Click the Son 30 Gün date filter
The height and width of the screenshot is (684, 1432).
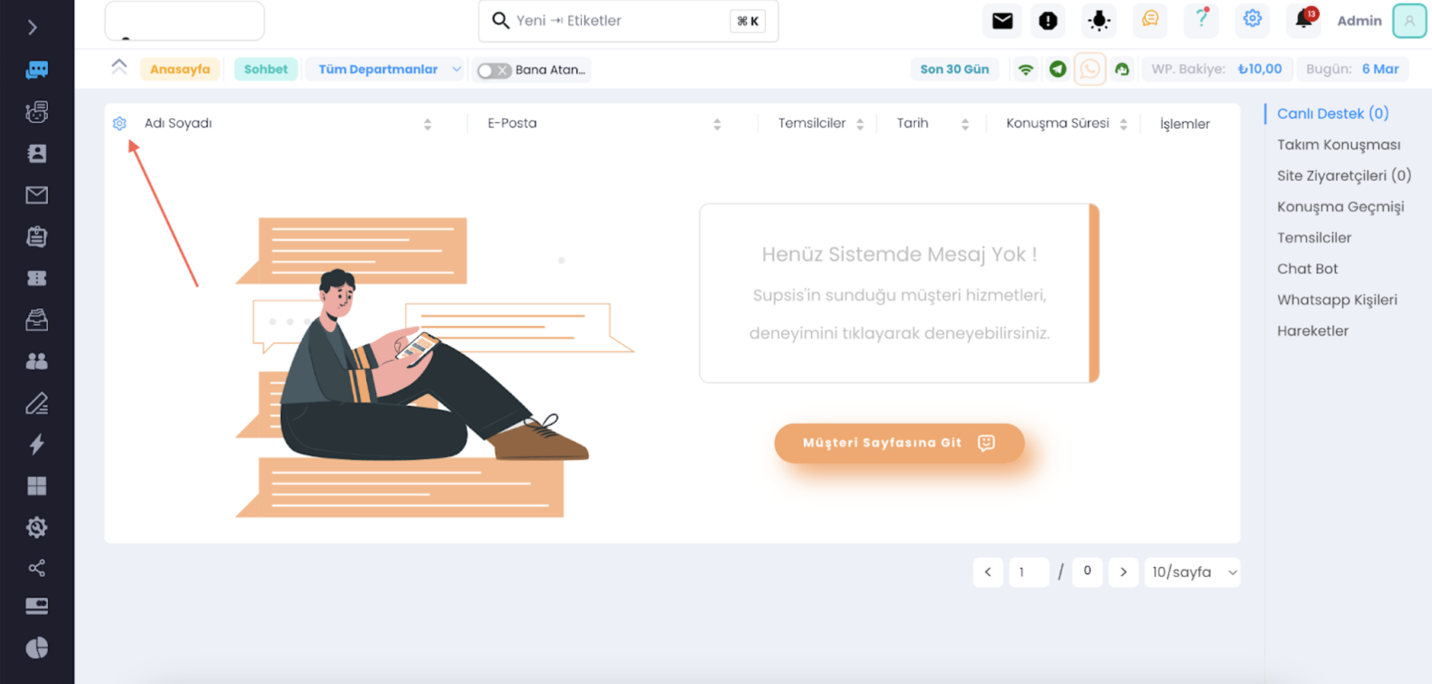954,69
